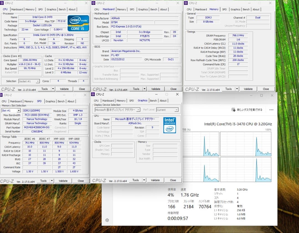The image size is (299, 233).
Task: Switch to the SPD tab in the Graphics window
Action: pos(132,100)
